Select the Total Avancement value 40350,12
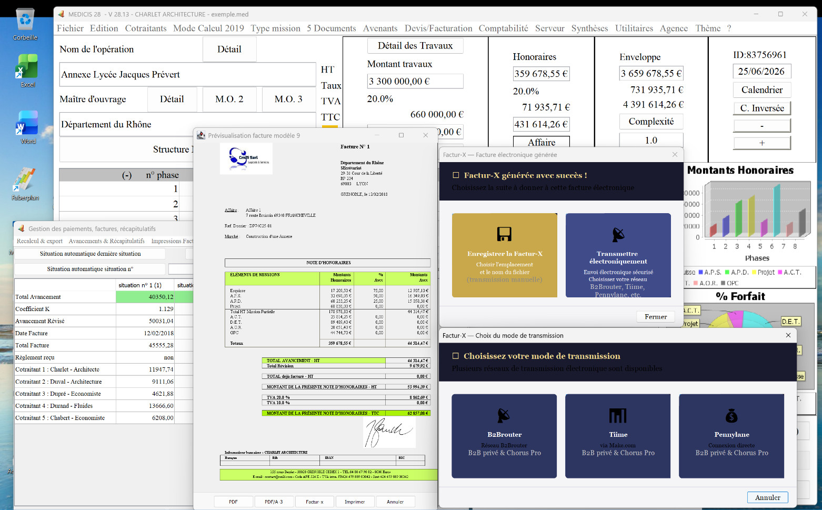The height and width of the screenshot is (510, 822). tap(145, 297)
